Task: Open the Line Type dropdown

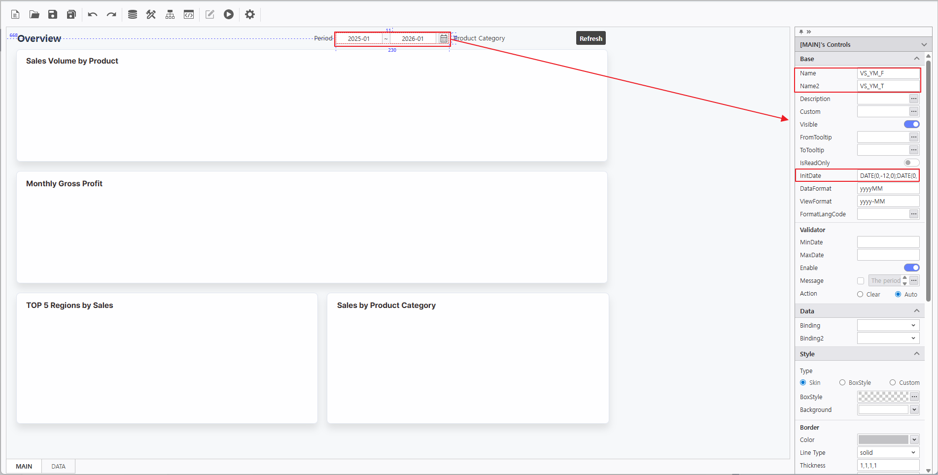Action: coord(888,452)
